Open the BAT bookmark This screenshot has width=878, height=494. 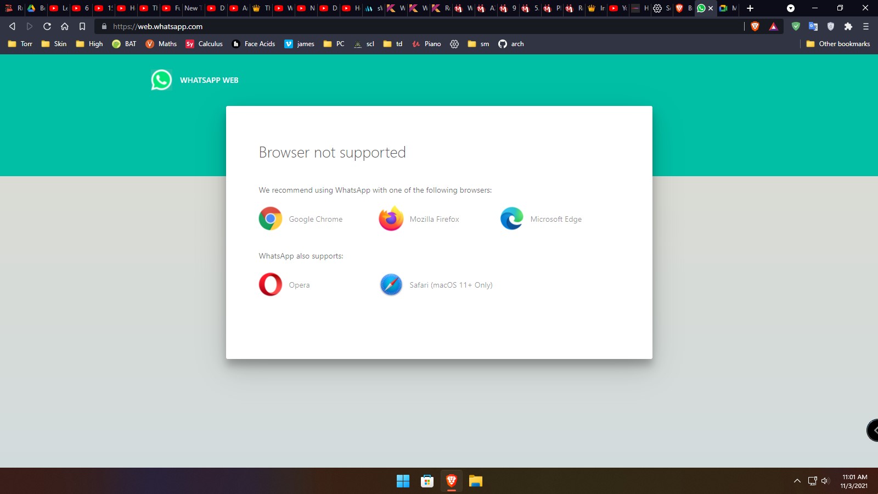(124, 44)
